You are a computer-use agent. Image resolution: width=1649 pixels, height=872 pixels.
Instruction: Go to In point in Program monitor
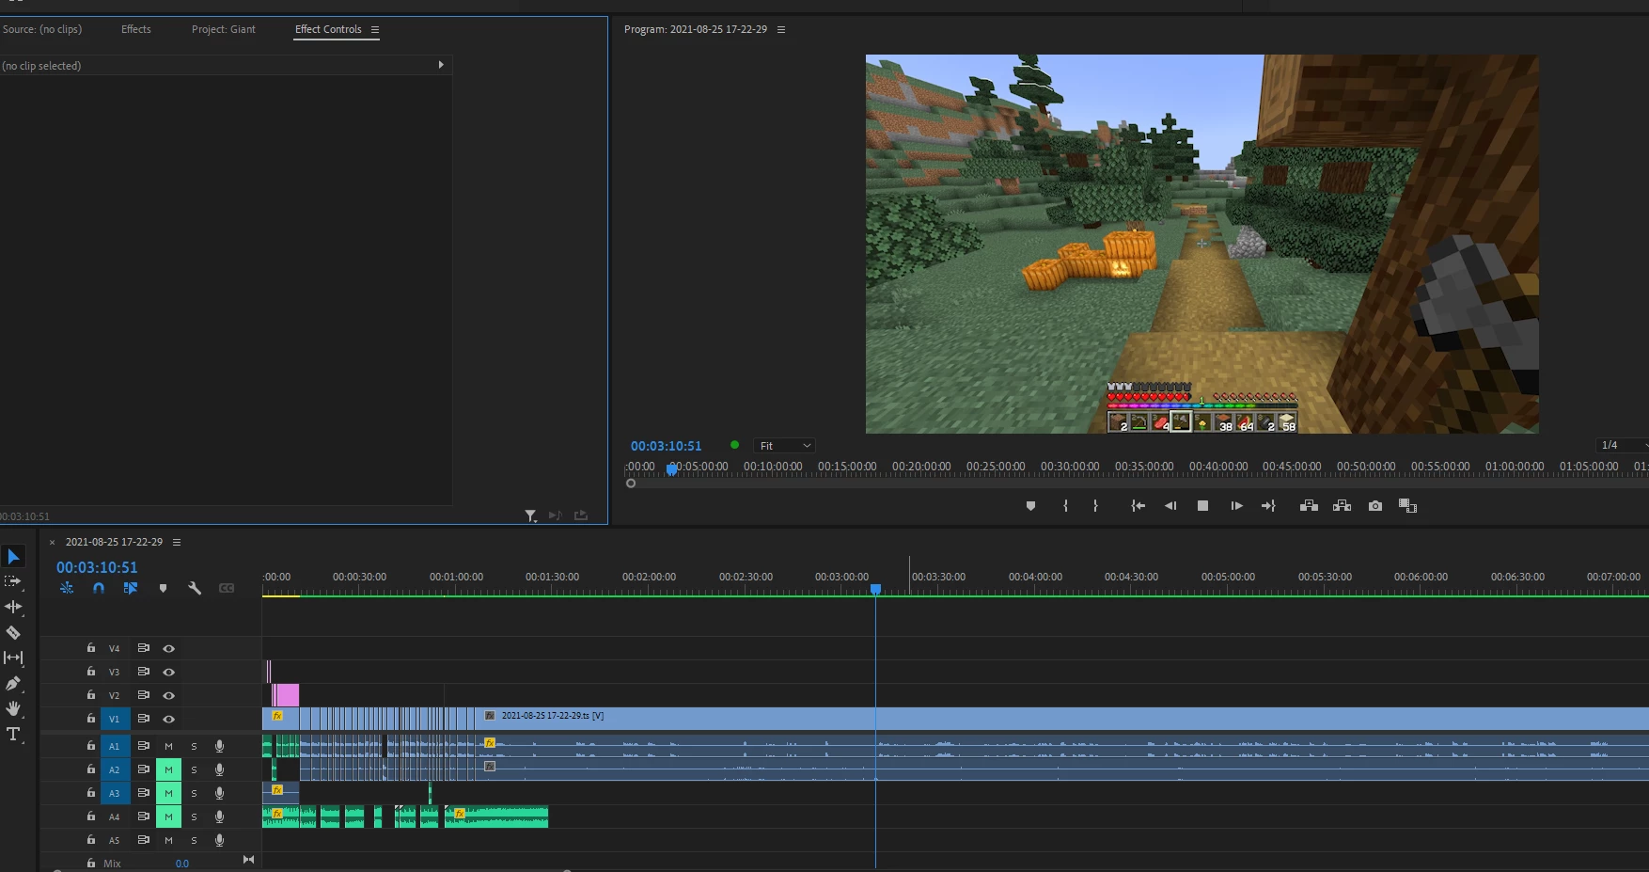[1138, 506]
